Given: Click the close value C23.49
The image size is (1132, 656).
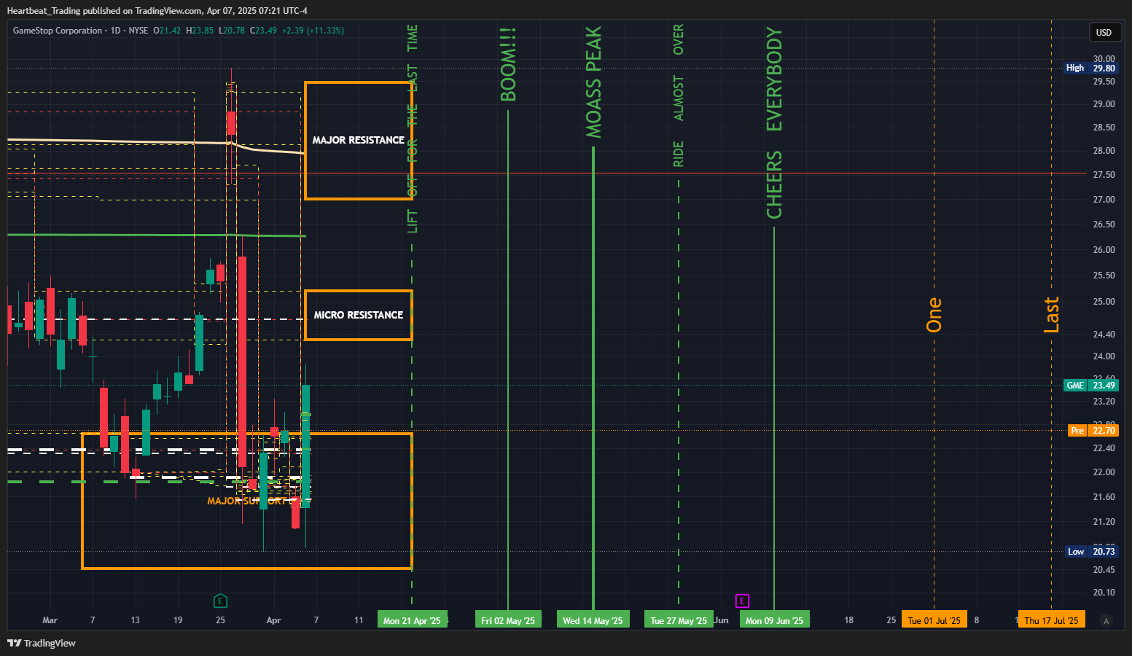Looking at the screenshot, I should 263,31.
